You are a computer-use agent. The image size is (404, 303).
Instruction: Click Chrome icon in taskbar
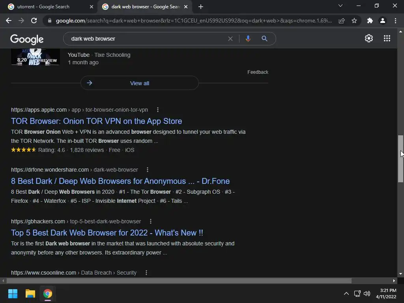coord(48,294)
